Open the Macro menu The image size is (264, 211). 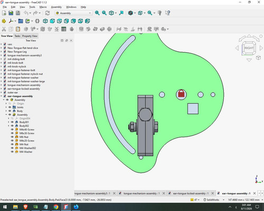(43, 7)
